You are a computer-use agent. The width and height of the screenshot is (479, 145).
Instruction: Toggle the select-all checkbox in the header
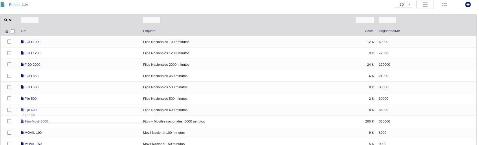click(13, 31)
